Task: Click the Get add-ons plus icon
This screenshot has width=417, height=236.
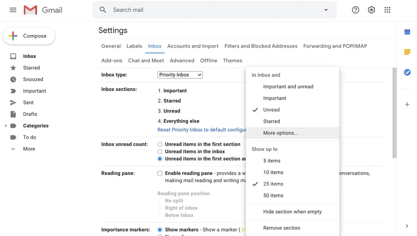Action: 407,105
